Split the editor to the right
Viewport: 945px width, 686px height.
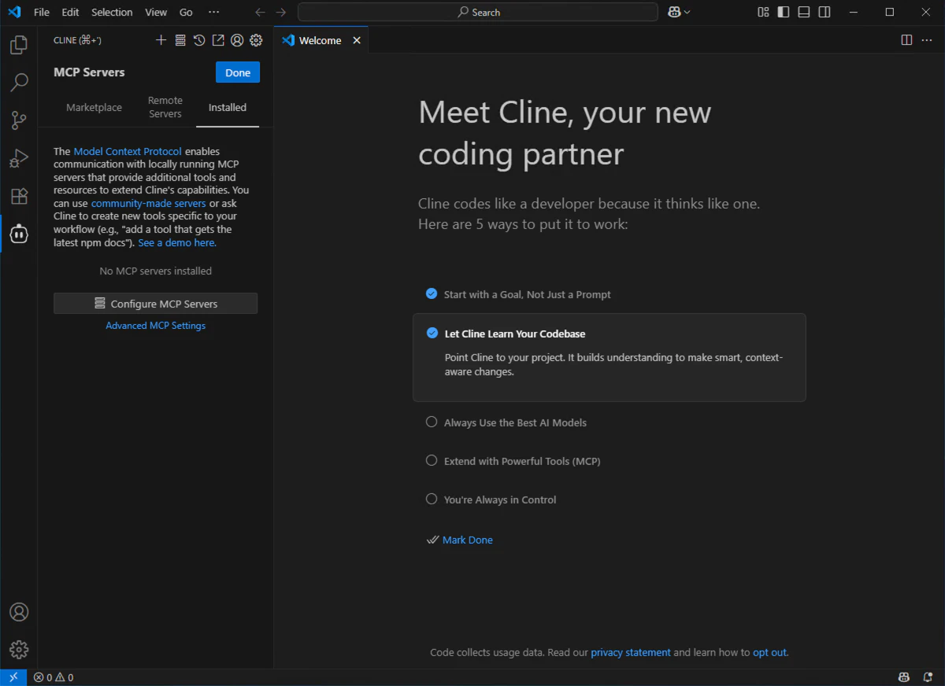(x=906, y=40)
